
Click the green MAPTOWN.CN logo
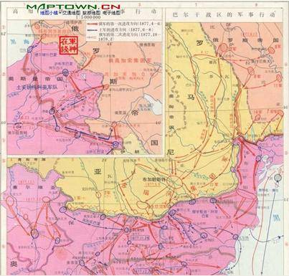pyautogui.click(x=73, y=6)
